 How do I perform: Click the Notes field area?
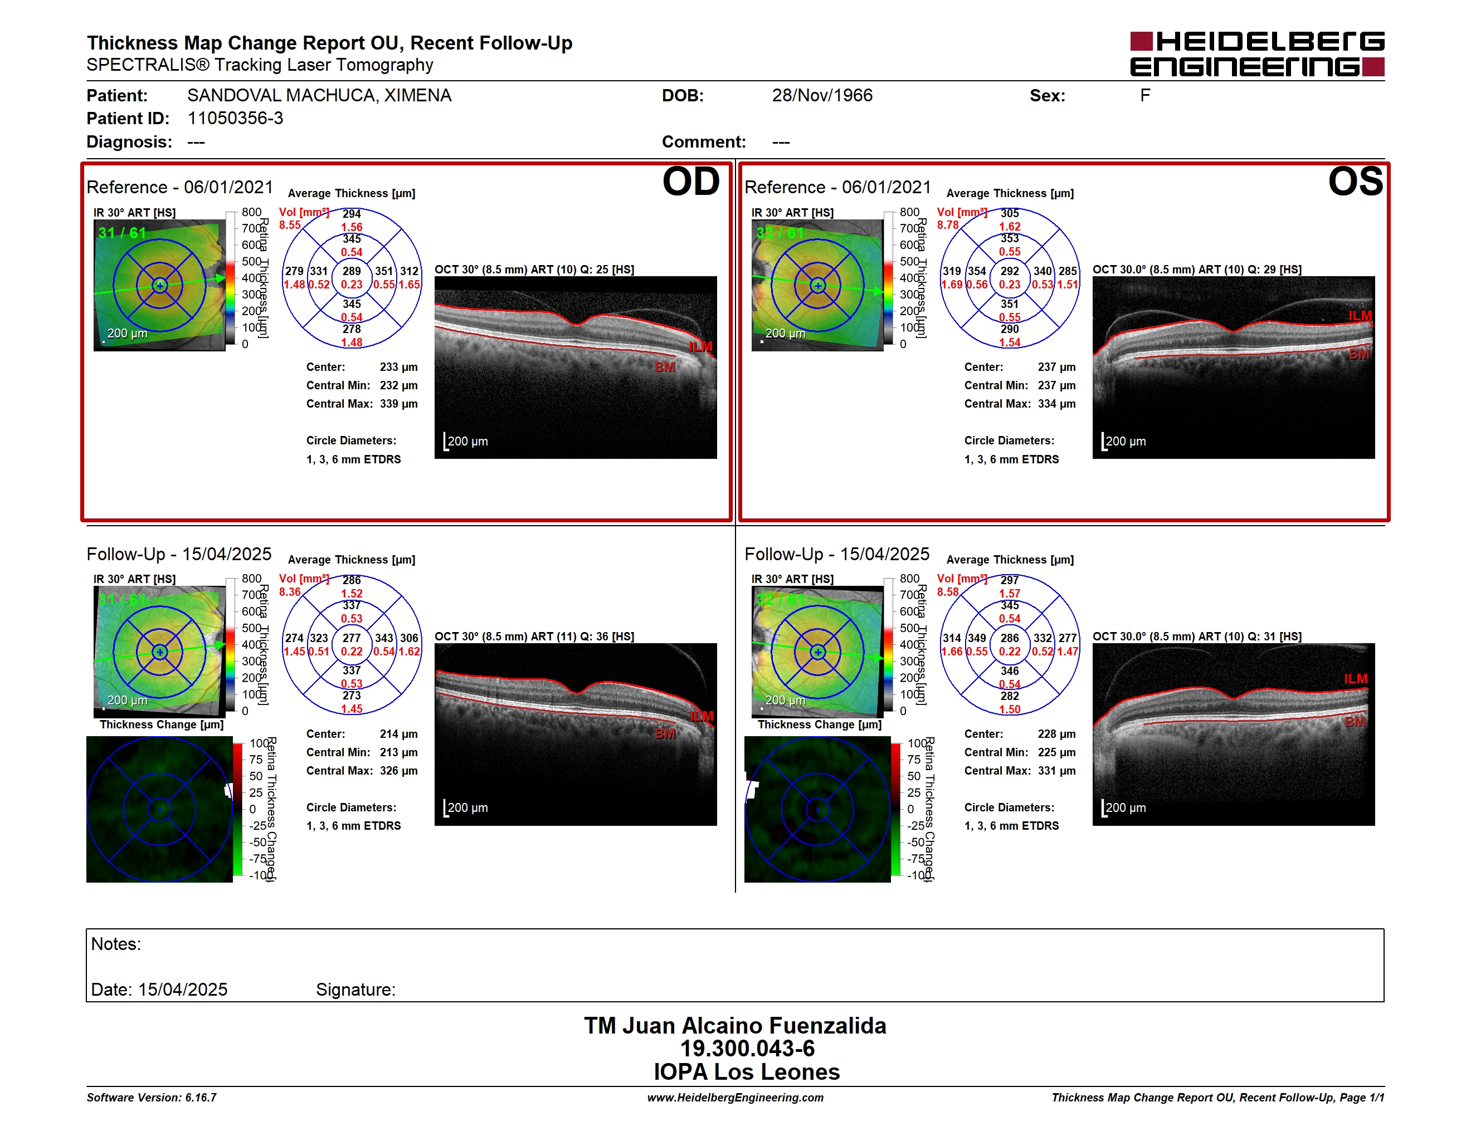point(735,966)
